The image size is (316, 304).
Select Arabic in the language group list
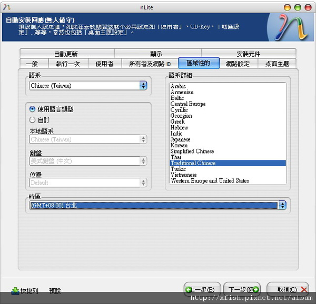[x=228, y=86]
